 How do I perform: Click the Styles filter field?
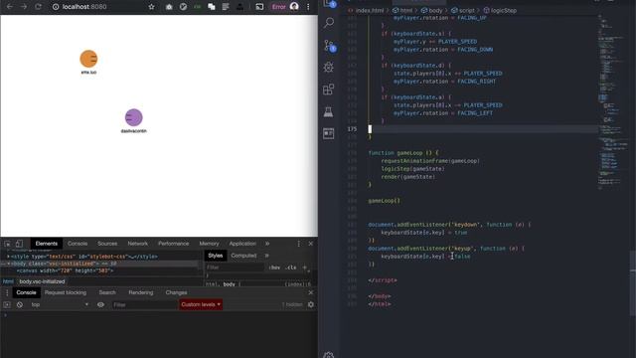point(235,268)
